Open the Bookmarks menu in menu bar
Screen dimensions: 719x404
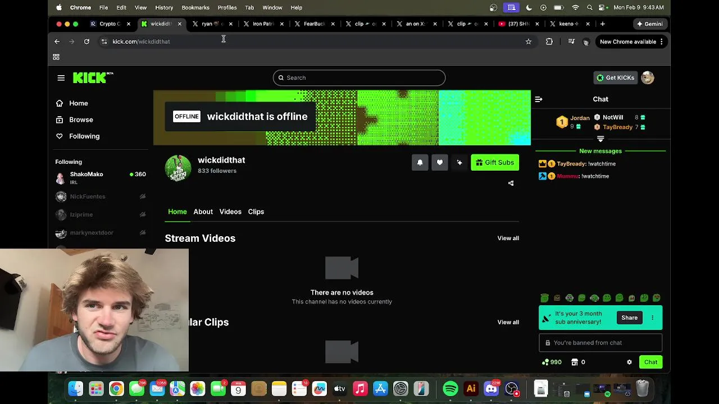point(195,7)
